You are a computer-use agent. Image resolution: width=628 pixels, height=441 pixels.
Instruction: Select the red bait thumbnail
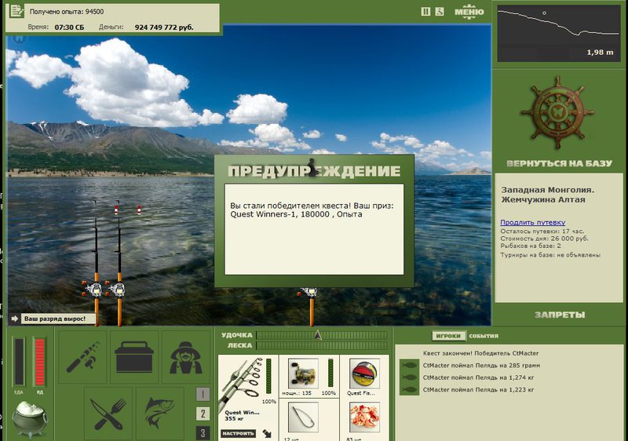coord(364,417)
